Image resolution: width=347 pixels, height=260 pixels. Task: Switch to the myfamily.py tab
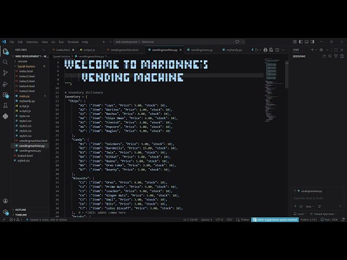click(234, 50)
